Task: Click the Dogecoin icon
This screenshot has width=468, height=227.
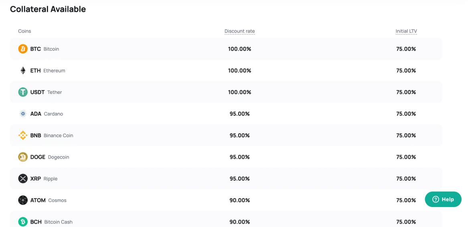Action: 23,157
